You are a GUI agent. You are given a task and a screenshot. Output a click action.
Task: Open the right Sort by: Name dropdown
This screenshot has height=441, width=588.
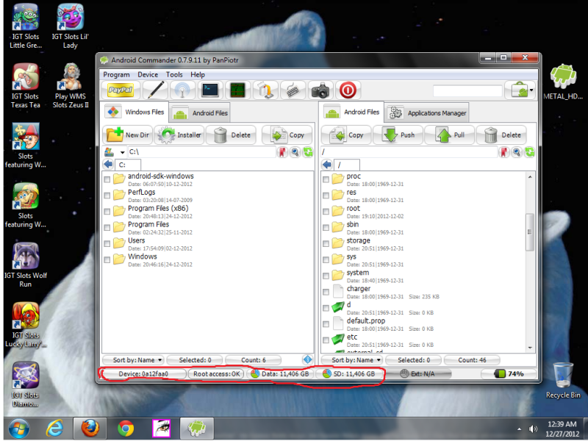click(352, 360)
